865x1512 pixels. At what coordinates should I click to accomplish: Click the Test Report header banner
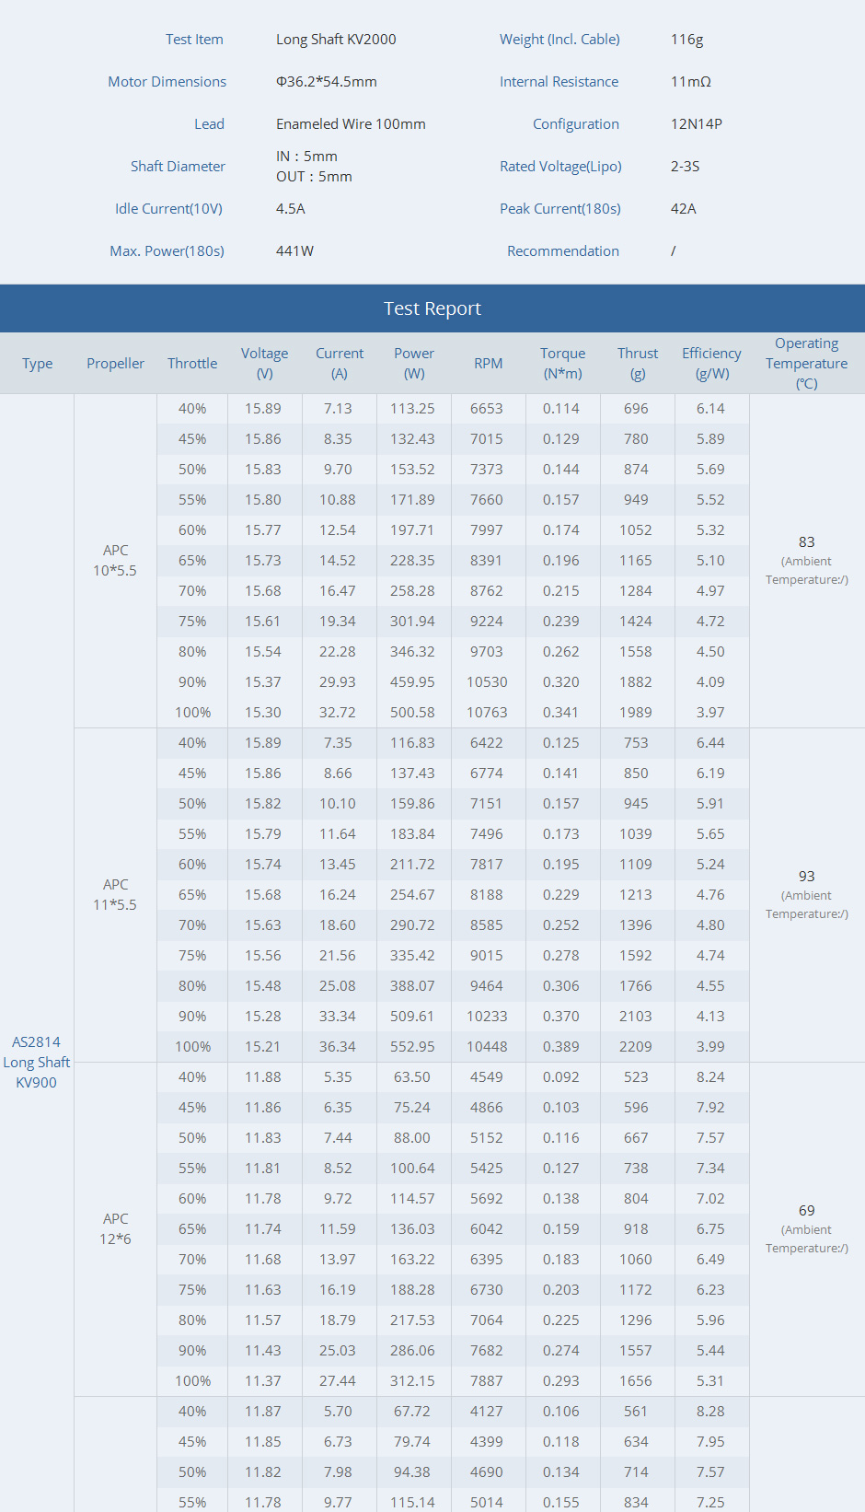point(432,308)
